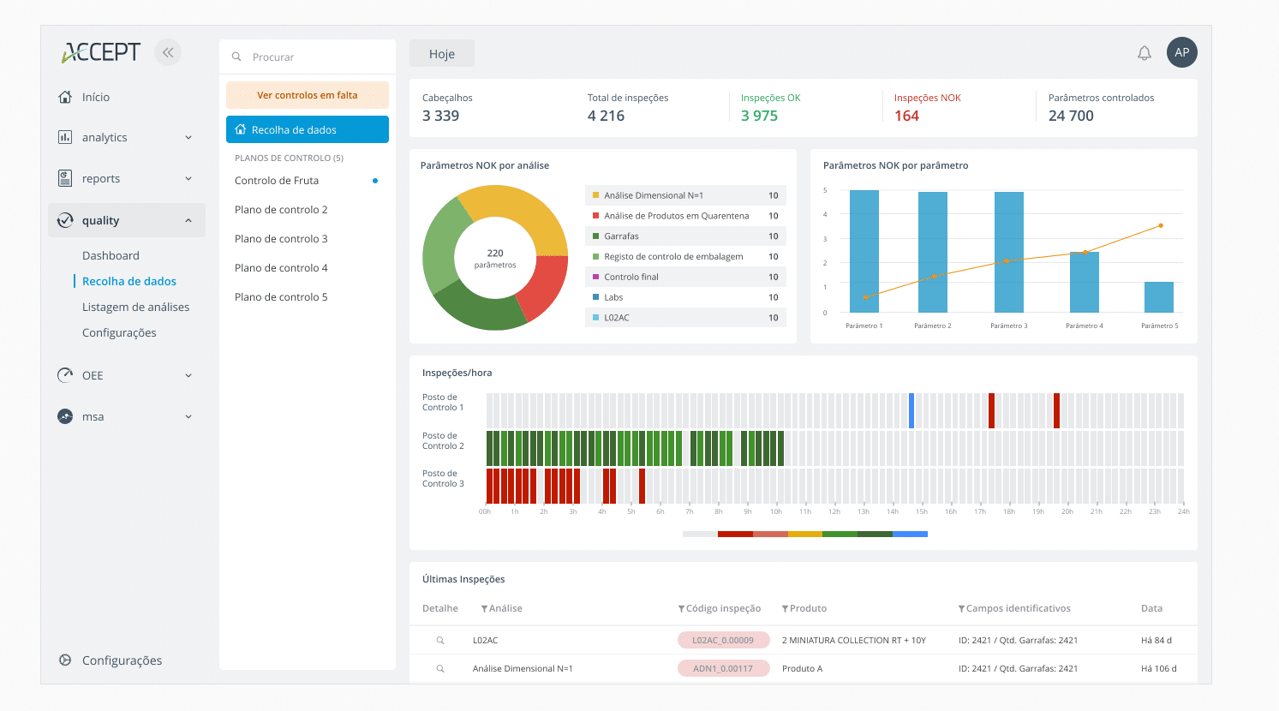The image size is (1279, 711).
Task: Click filter icon beside Produto column
Action: pos(785,609)
